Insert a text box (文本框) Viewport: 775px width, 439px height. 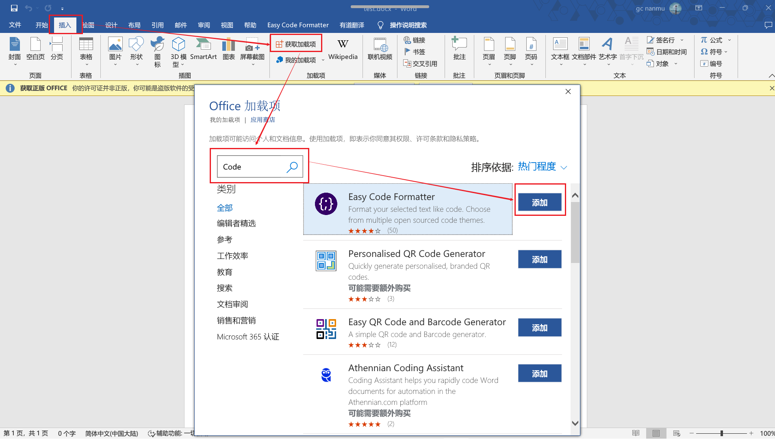pos(560,51)
